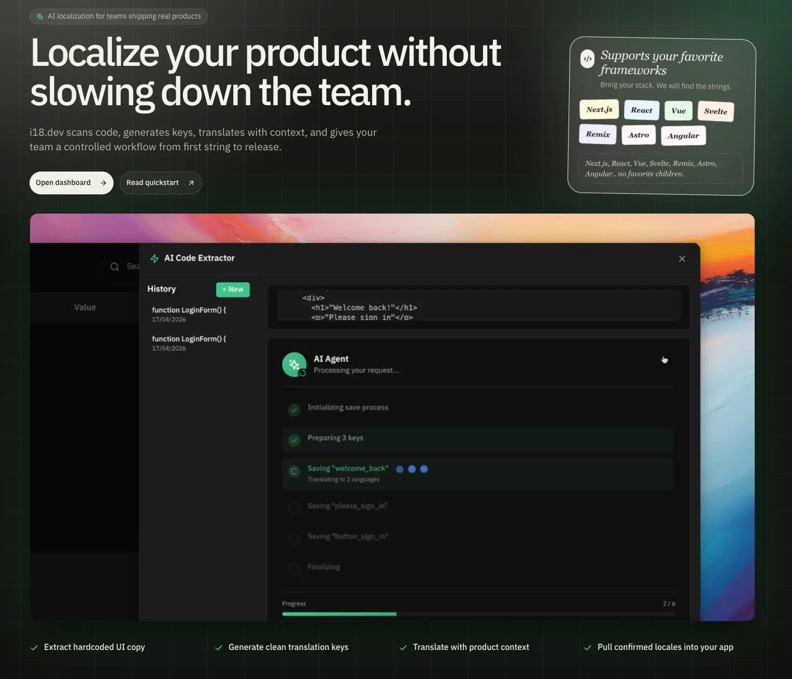792x679 pixels.
Task: Click the 'Saving "welcome_back"' step text
Action: click(x=348, y=469)
